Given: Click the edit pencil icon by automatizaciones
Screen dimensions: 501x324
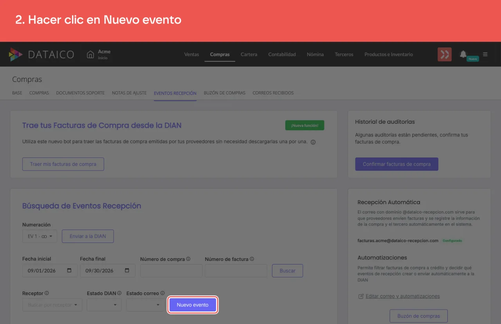Looking at the screenshot, I should click(361, 296).
